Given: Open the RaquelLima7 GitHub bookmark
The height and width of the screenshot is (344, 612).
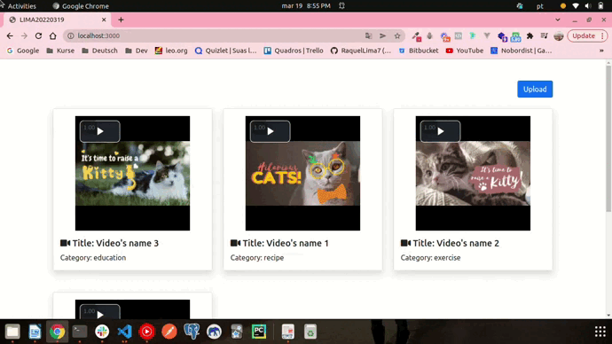Looking at the screenshot, I should pyautogui.click(x=361, y=51).
